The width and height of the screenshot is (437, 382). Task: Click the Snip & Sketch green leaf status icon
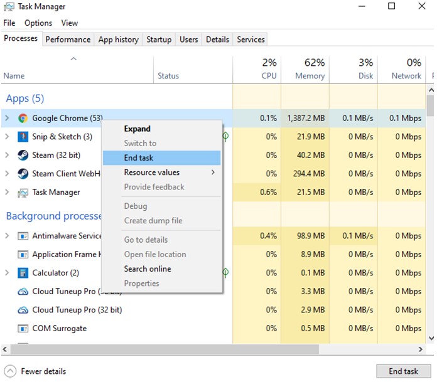pyautogui.click(x=226, y=137)
